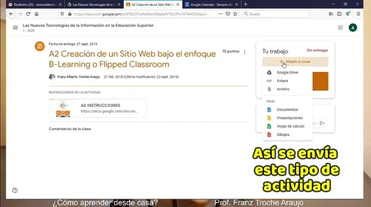This screenshot has width=371, height=207.
Task: Choose Archivo from the add menu
Action: click(x=287, y=89)
